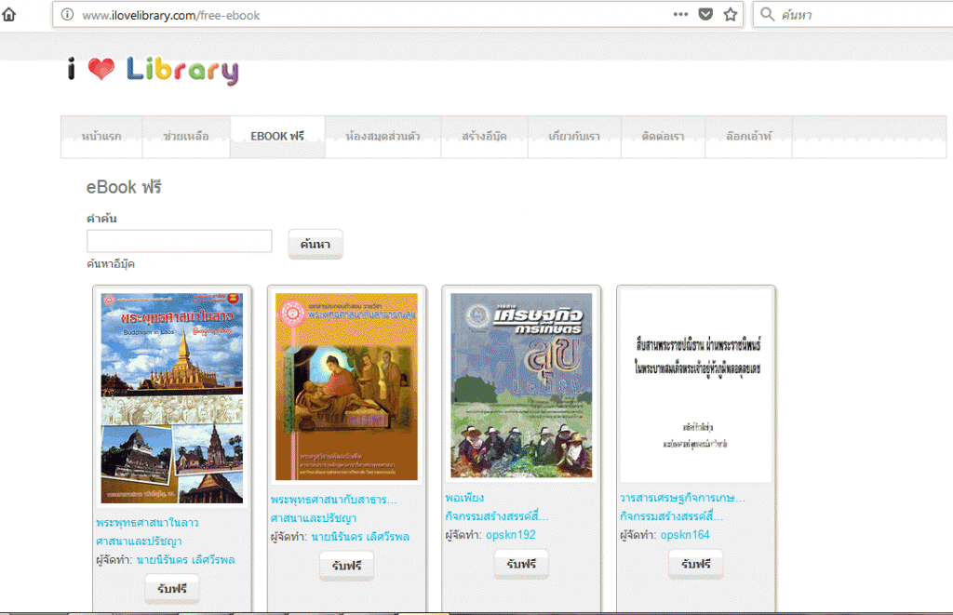The image size is (953, 615).
Task: Open title link พระพุทธศาสนากับสาธาร...
Action: (x=334, y=500)
